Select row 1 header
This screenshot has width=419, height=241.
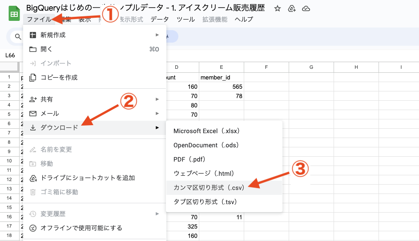click(9, 77)
